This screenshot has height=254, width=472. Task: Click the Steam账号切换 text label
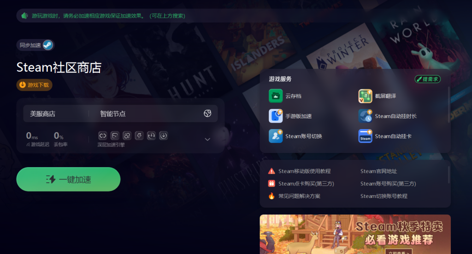click(304, 136)
